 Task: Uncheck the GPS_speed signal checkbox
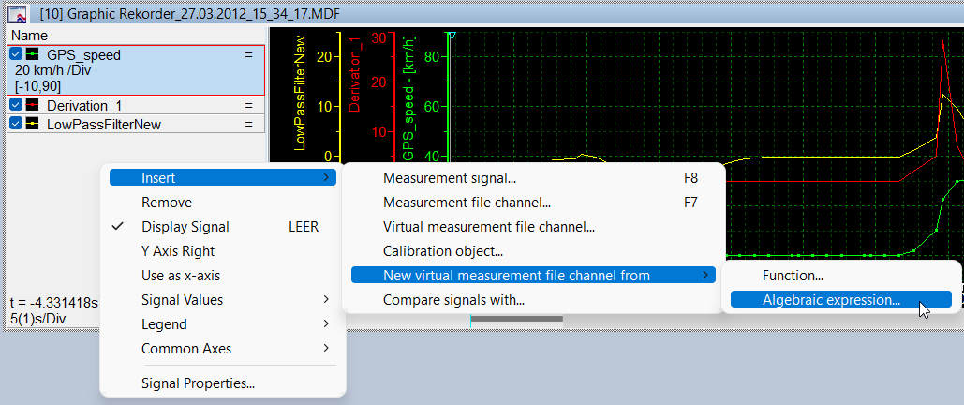pyautogui.click(x=16, y=54)
